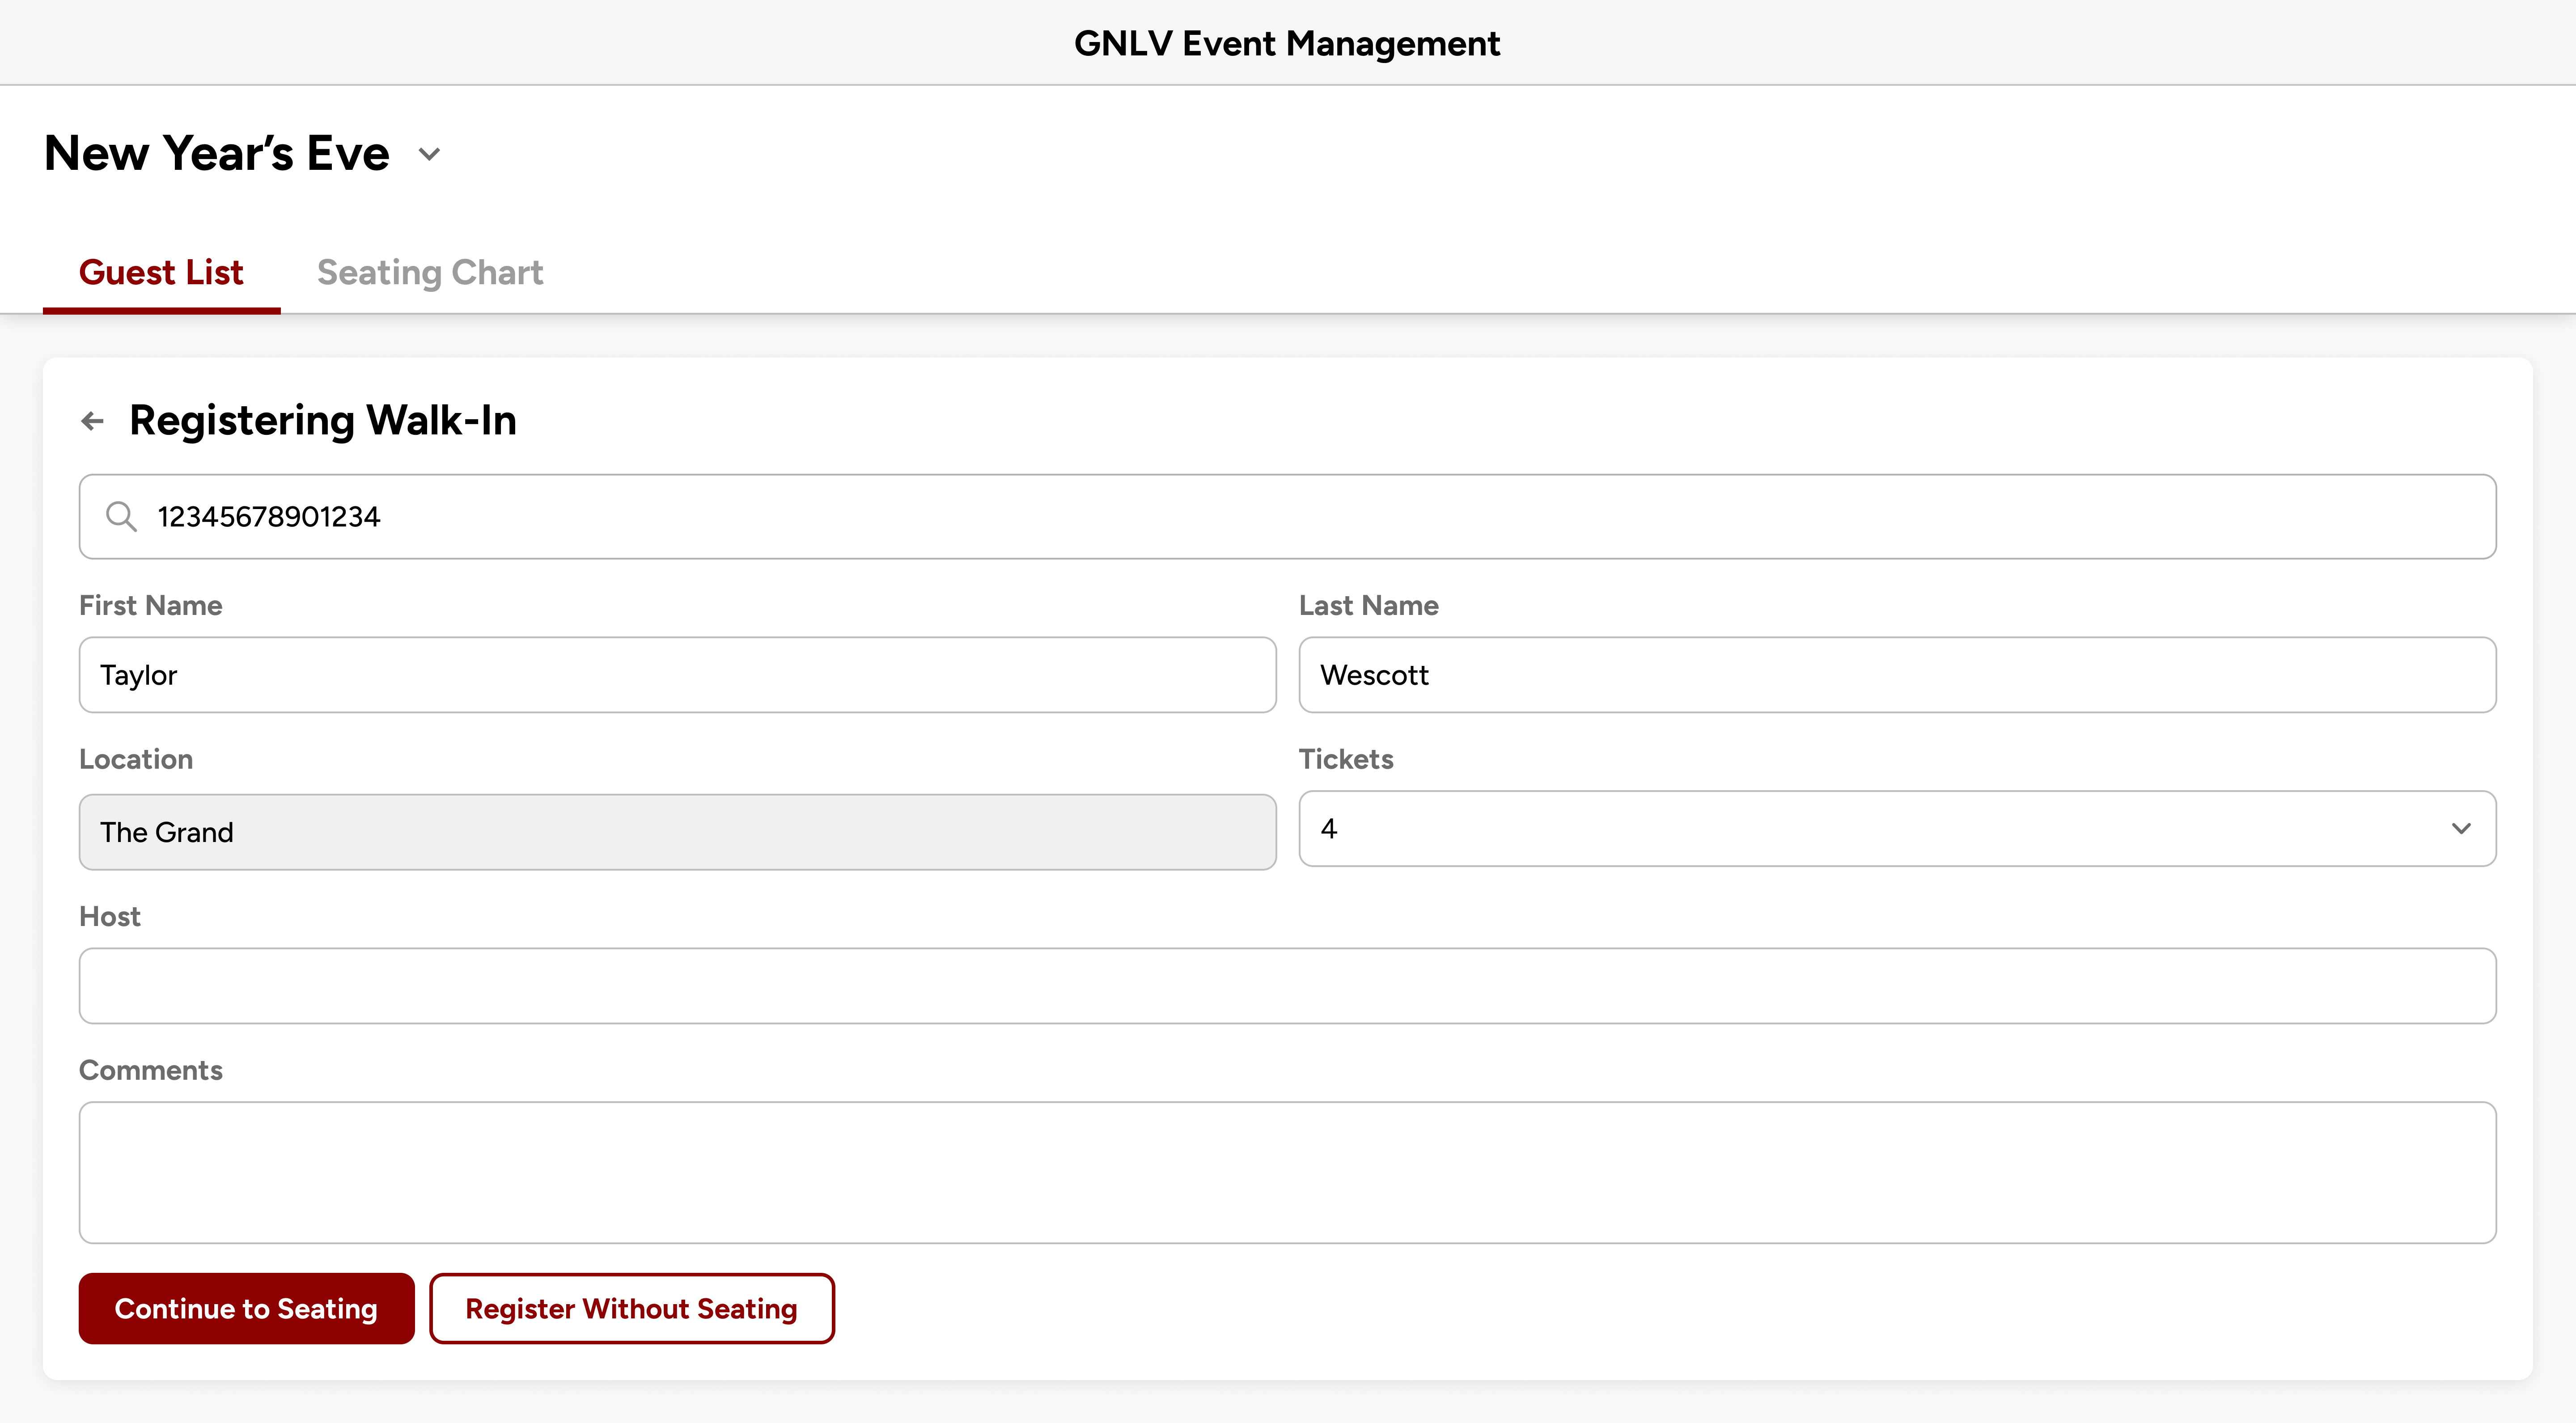Select the Guest List tab
Screen dimensions: 2576x1423
pos(161,273)
